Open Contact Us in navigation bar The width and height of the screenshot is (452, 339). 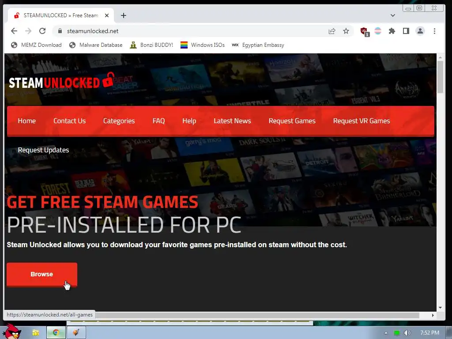[69, 121]
